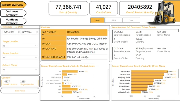Edit the From Date field 5/11/2023
This screenshot has height=101, width=180.
click(x=11, y=32)
